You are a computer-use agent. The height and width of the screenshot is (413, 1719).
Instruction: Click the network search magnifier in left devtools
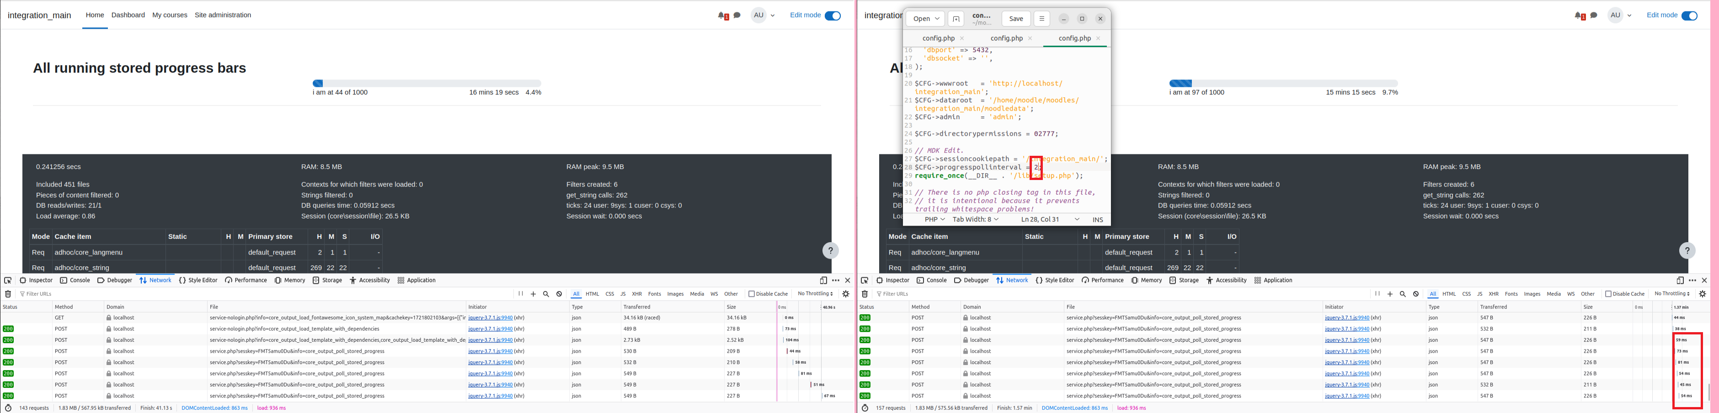pyautogui.click(x=546, y=294)
